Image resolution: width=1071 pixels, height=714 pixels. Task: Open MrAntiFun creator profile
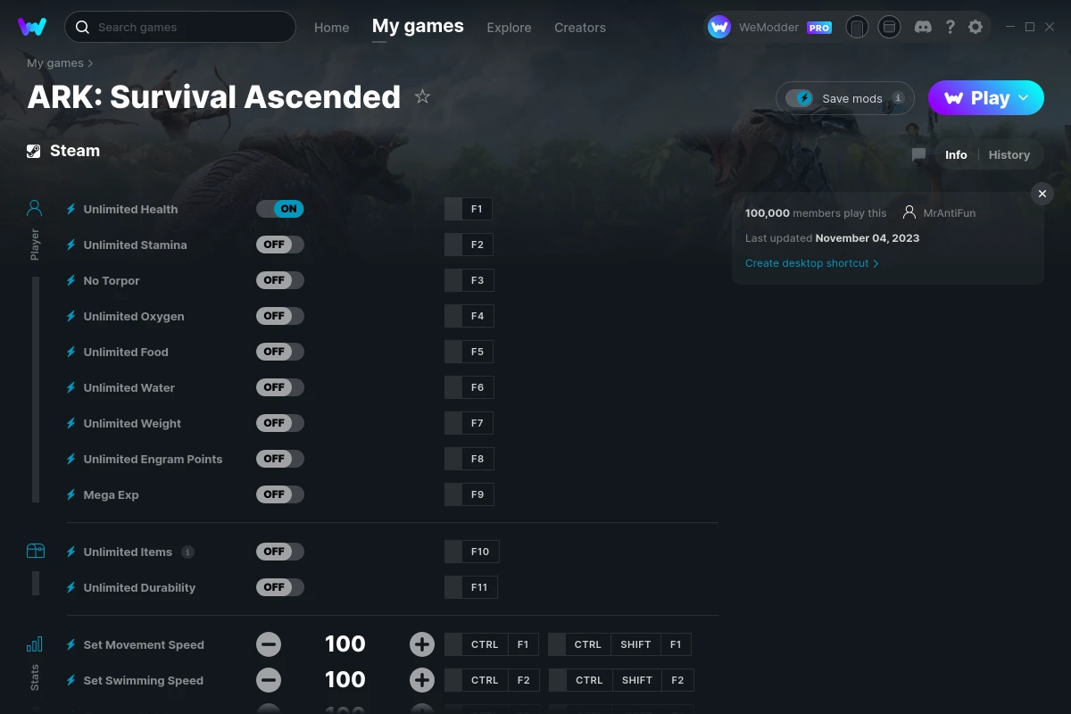click(950, 213)
